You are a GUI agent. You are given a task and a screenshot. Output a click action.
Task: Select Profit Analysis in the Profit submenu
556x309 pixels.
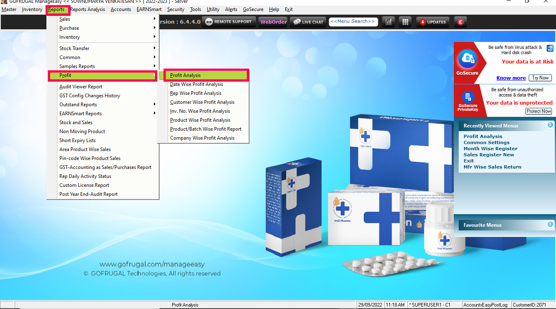point(206,75)
